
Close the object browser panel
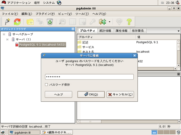click(x=73, y=29)
